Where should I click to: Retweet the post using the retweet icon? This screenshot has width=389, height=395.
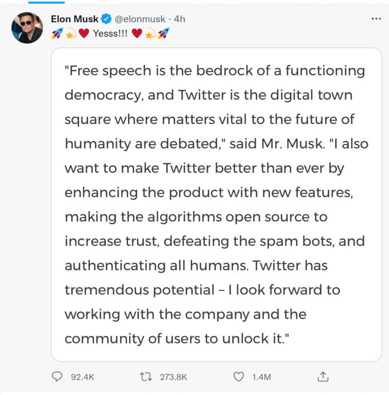coord(146,377)
